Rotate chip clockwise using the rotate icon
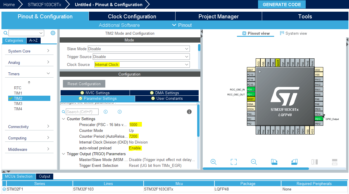The width and height of the screenshot is (349, 194). click(x=274, y=162)
